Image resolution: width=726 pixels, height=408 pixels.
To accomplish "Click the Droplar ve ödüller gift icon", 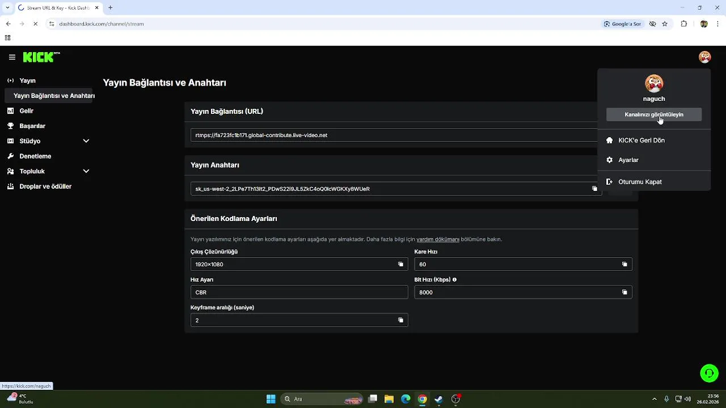I will point(10,186).
